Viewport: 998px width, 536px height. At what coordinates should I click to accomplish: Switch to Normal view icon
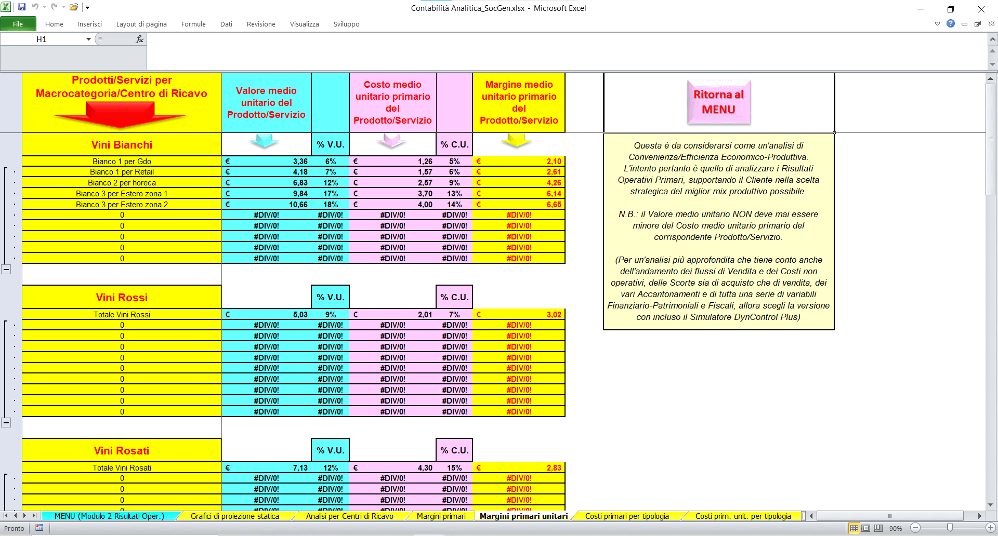tap(854, 528)
